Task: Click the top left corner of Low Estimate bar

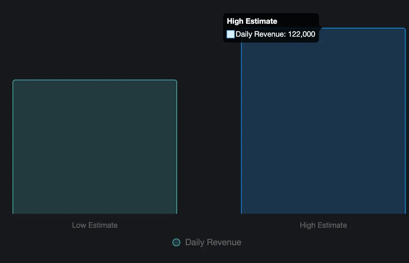Action: pyautogui.click(x=14, y=81)
